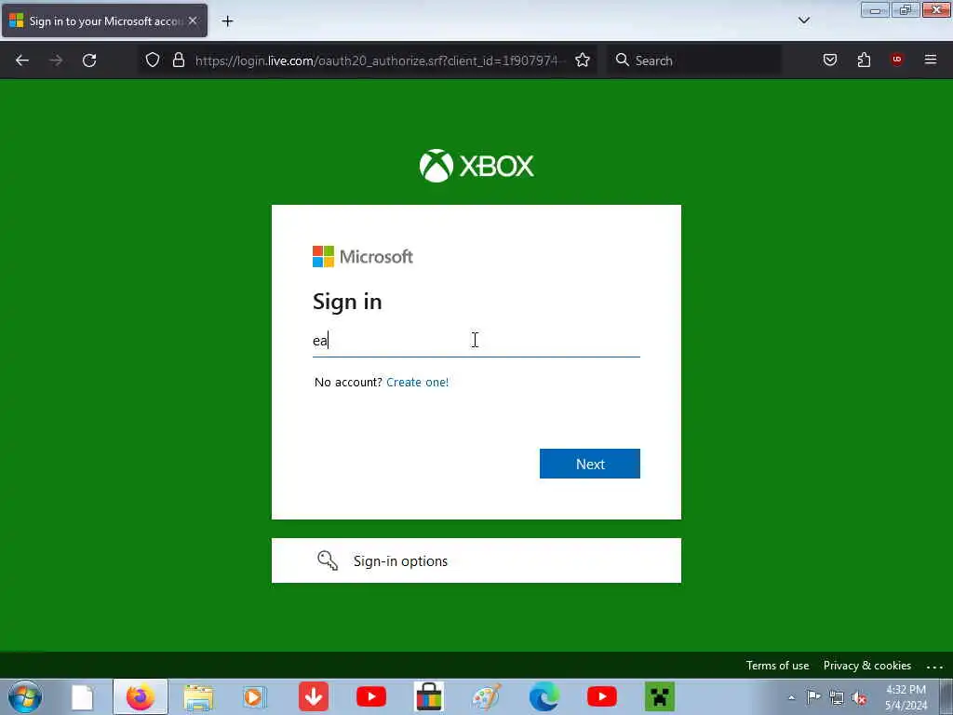Open the Microsoft Edge taskbar icon
953x715 pixels.
(x=544, y=696)
